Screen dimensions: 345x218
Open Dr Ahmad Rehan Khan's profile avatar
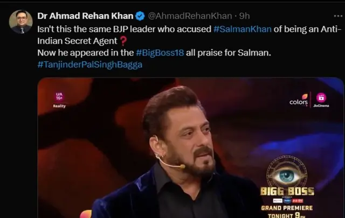coord(21,22)
